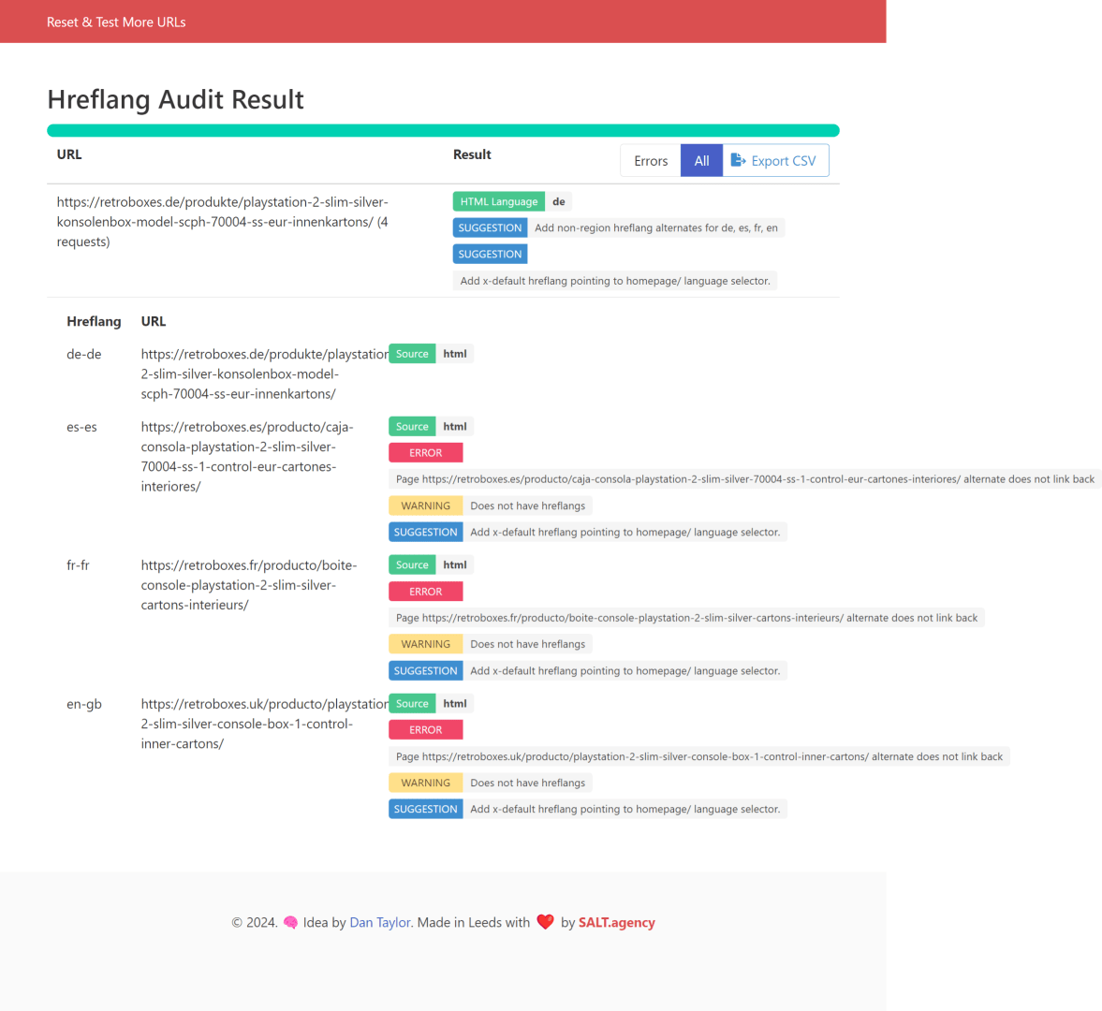The height and width of the screenshot is (1011, 1102).
Task: Click the brain emoji icon in footer
Action: [290, 922]
